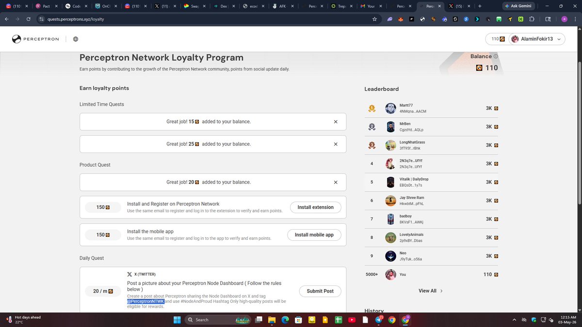The image size is (582, 327).
Task: Open Microsoft Store from taskbar
Action: [299, 320]
